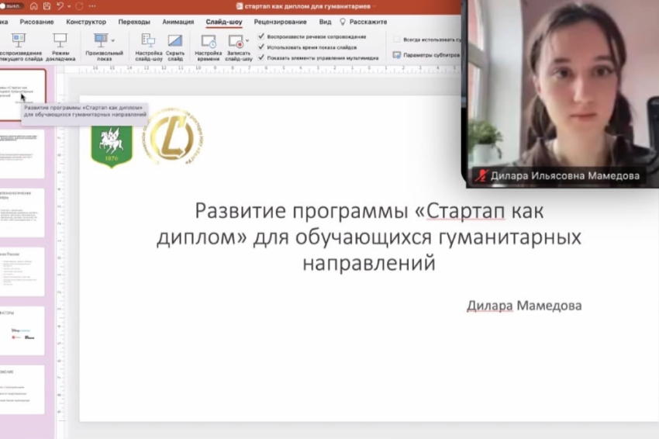
Task: Disable the show media controls checkbox
Action: point(261,57)
